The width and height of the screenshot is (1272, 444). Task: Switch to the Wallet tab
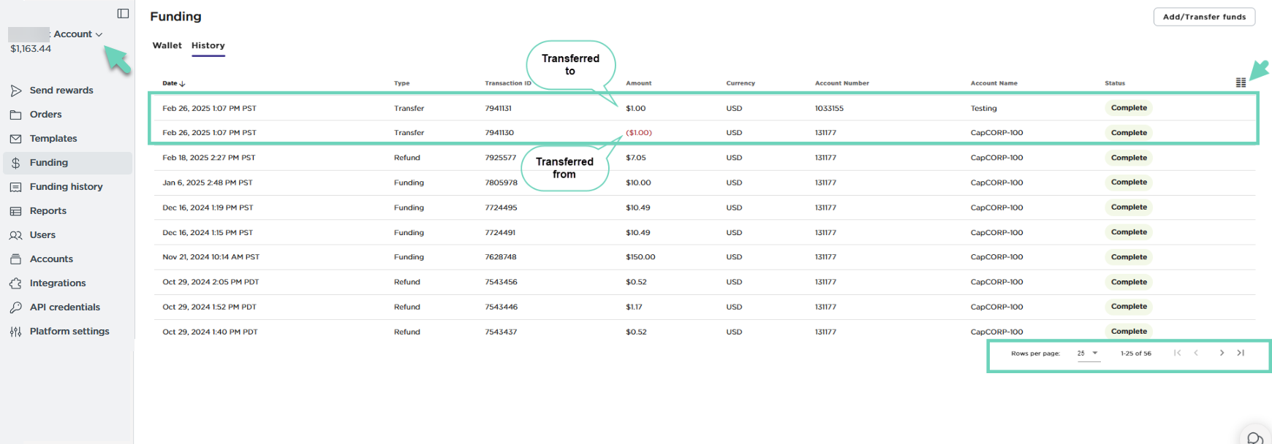click(x=167, y=45)
